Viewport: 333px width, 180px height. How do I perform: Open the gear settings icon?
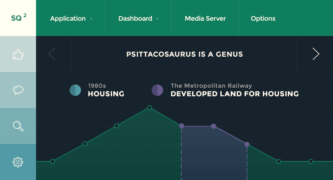[18, 162]
